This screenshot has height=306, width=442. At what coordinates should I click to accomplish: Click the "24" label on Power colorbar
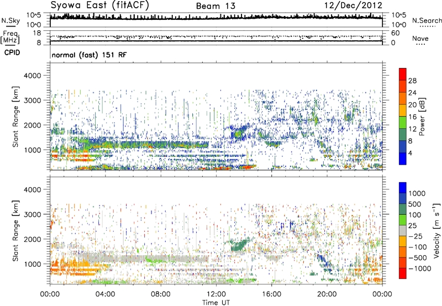412,93
